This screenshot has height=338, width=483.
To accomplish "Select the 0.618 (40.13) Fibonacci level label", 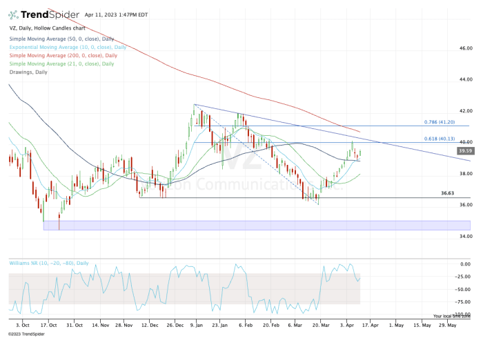I will click(446, 138).
